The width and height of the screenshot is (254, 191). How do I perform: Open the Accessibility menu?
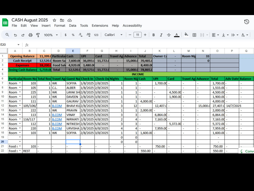pos(132,25)
